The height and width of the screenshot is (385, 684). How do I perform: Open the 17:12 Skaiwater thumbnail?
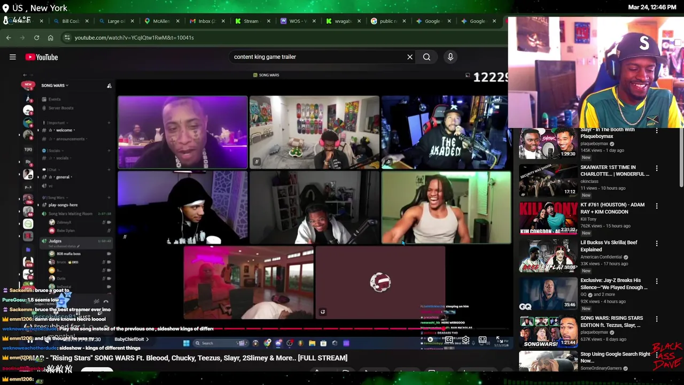[x=548, y=180]
